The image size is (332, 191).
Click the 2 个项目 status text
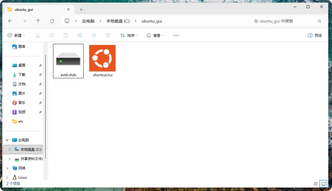coord(13,183)
